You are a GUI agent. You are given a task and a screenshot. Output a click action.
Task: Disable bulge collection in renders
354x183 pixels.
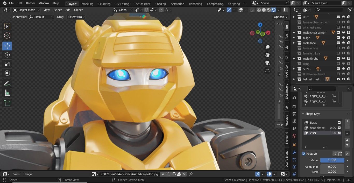point(349,38)
